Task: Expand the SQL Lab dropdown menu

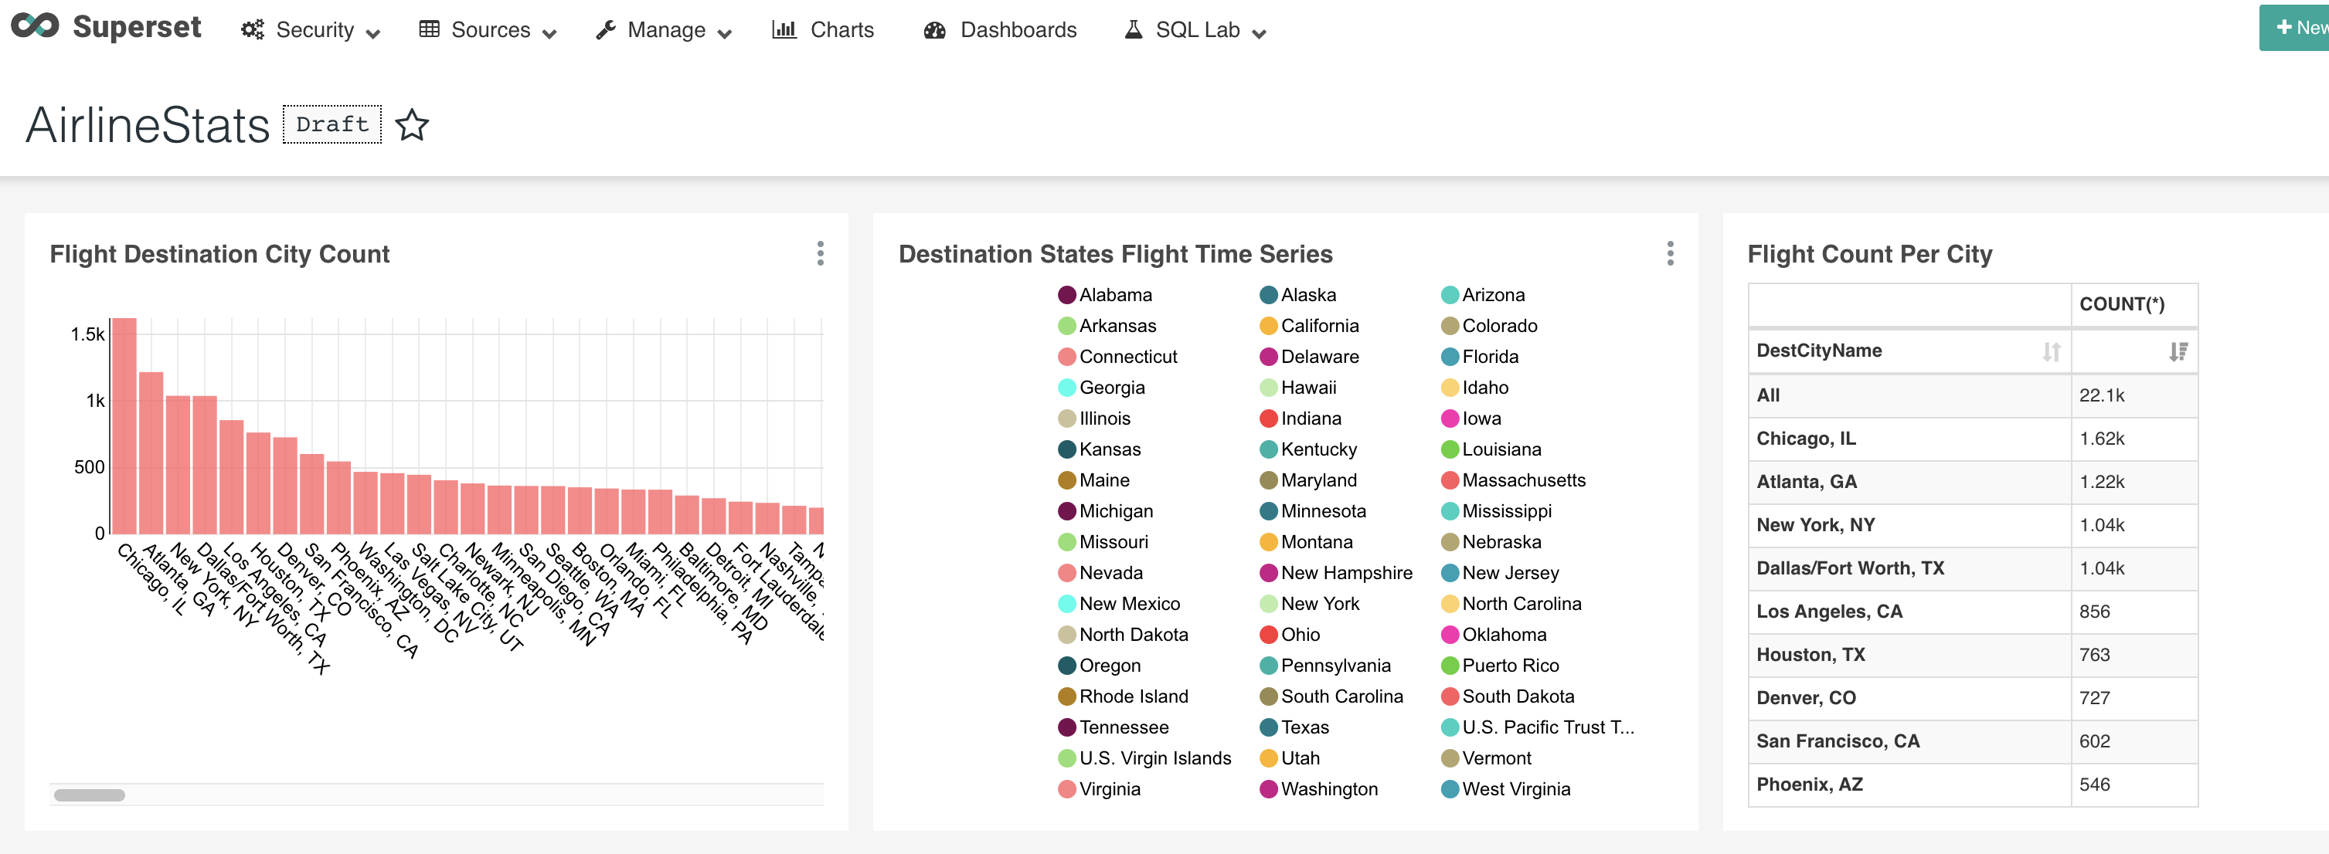Action: point(1259,33)
